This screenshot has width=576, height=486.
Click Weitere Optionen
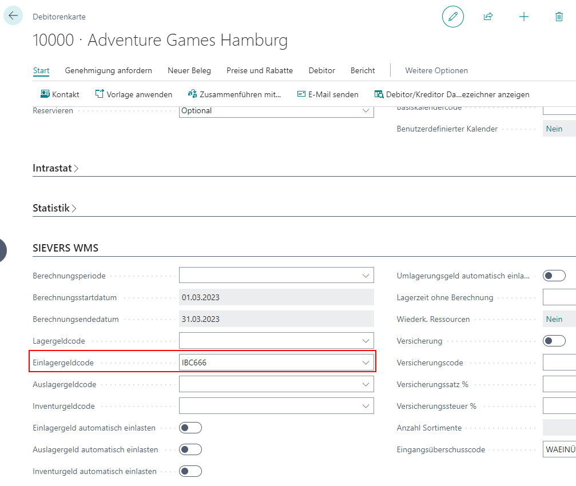click(x=436, y=70)
